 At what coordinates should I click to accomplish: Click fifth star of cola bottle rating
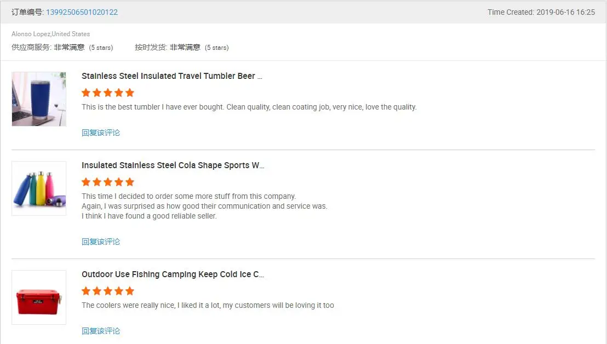point(130,182)
